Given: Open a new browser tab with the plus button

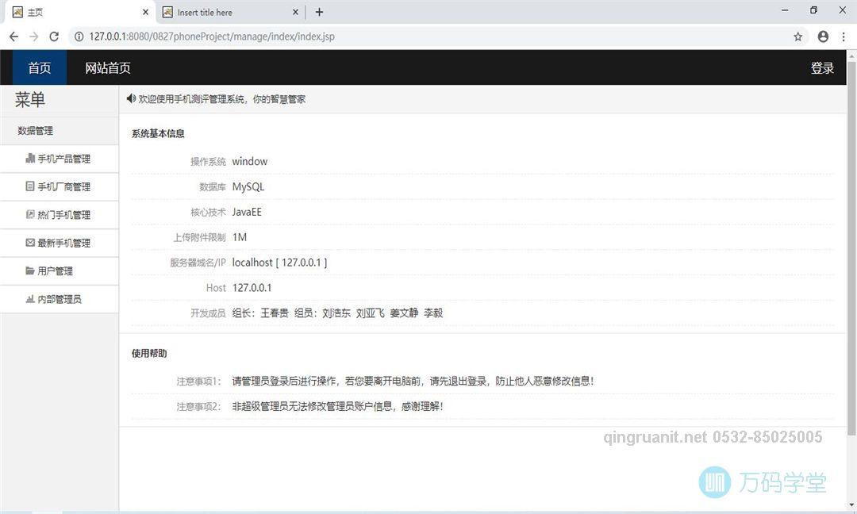Looking at the screenshot, I should (319, 12).
